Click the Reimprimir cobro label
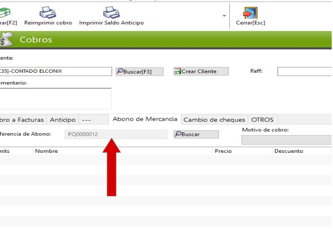The image size is (333, 229). [48, 23]
